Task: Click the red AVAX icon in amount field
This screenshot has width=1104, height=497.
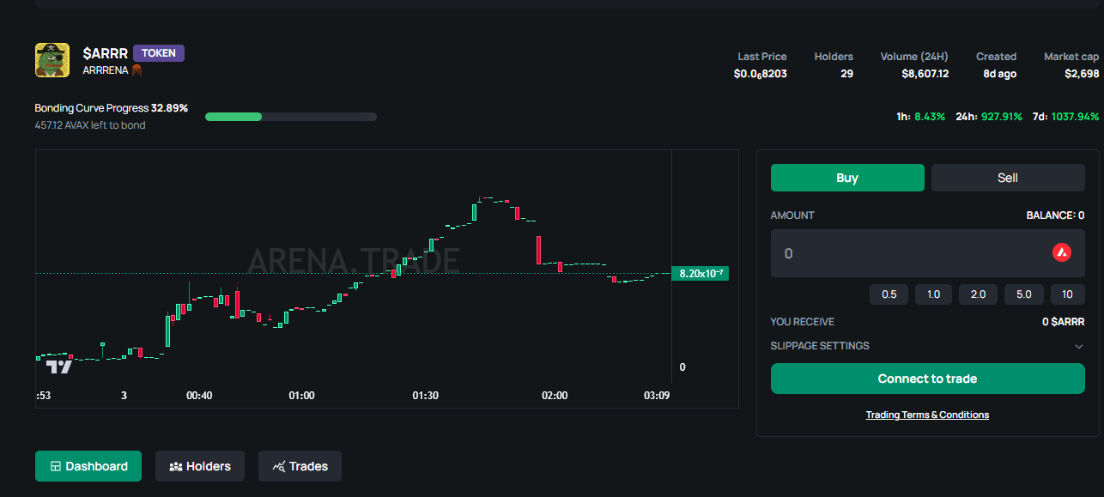Action: coord(1061,252)
